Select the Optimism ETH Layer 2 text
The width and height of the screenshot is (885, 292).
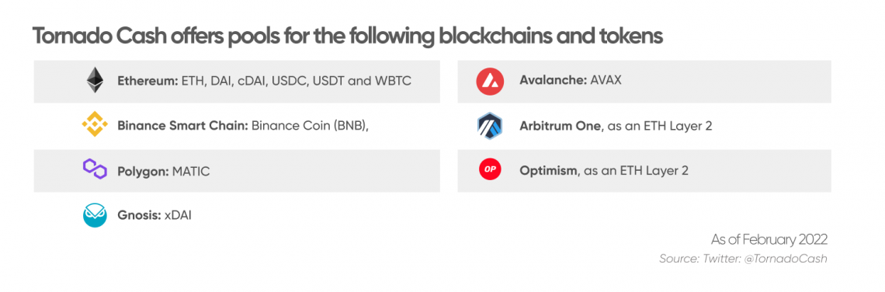tap(604, 170)
